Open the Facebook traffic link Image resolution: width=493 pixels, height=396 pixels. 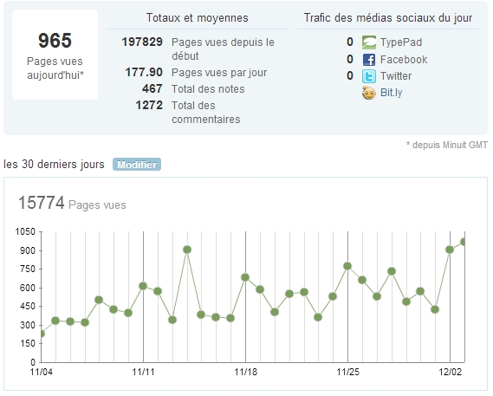click(404, 60)
